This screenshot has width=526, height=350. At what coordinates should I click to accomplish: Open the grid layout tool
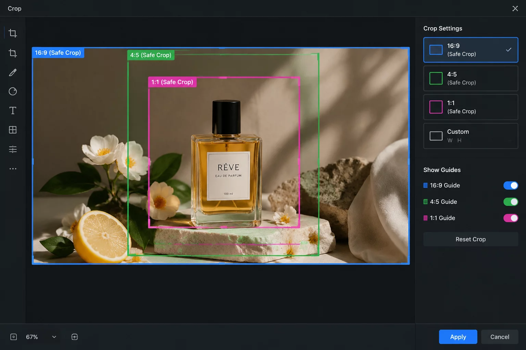click(x=13, y=130)
